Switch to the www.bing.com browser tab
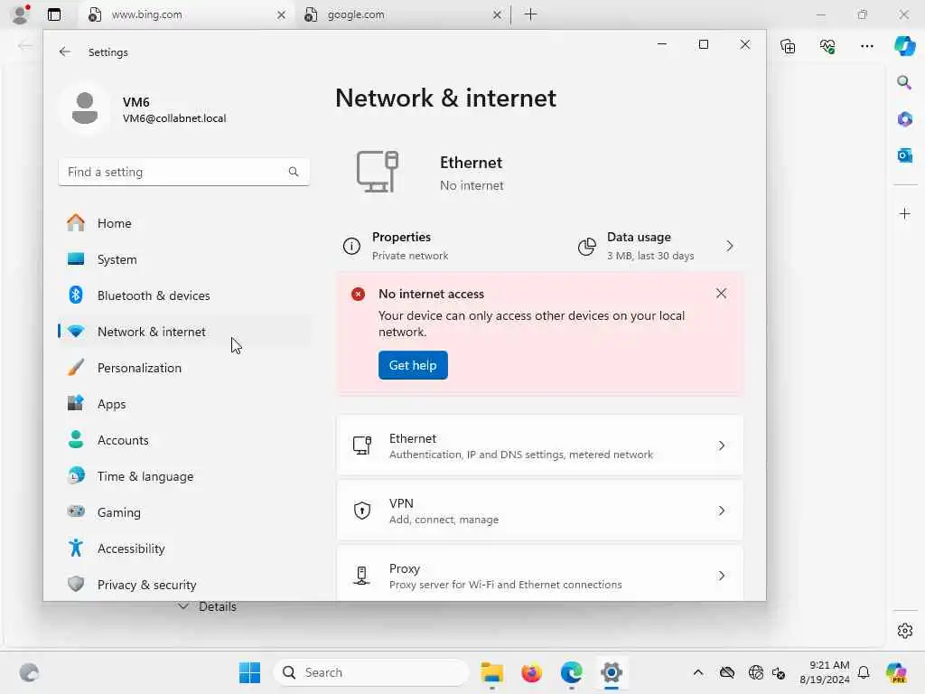This screenshot has width=925, height=694. [184, 14]
